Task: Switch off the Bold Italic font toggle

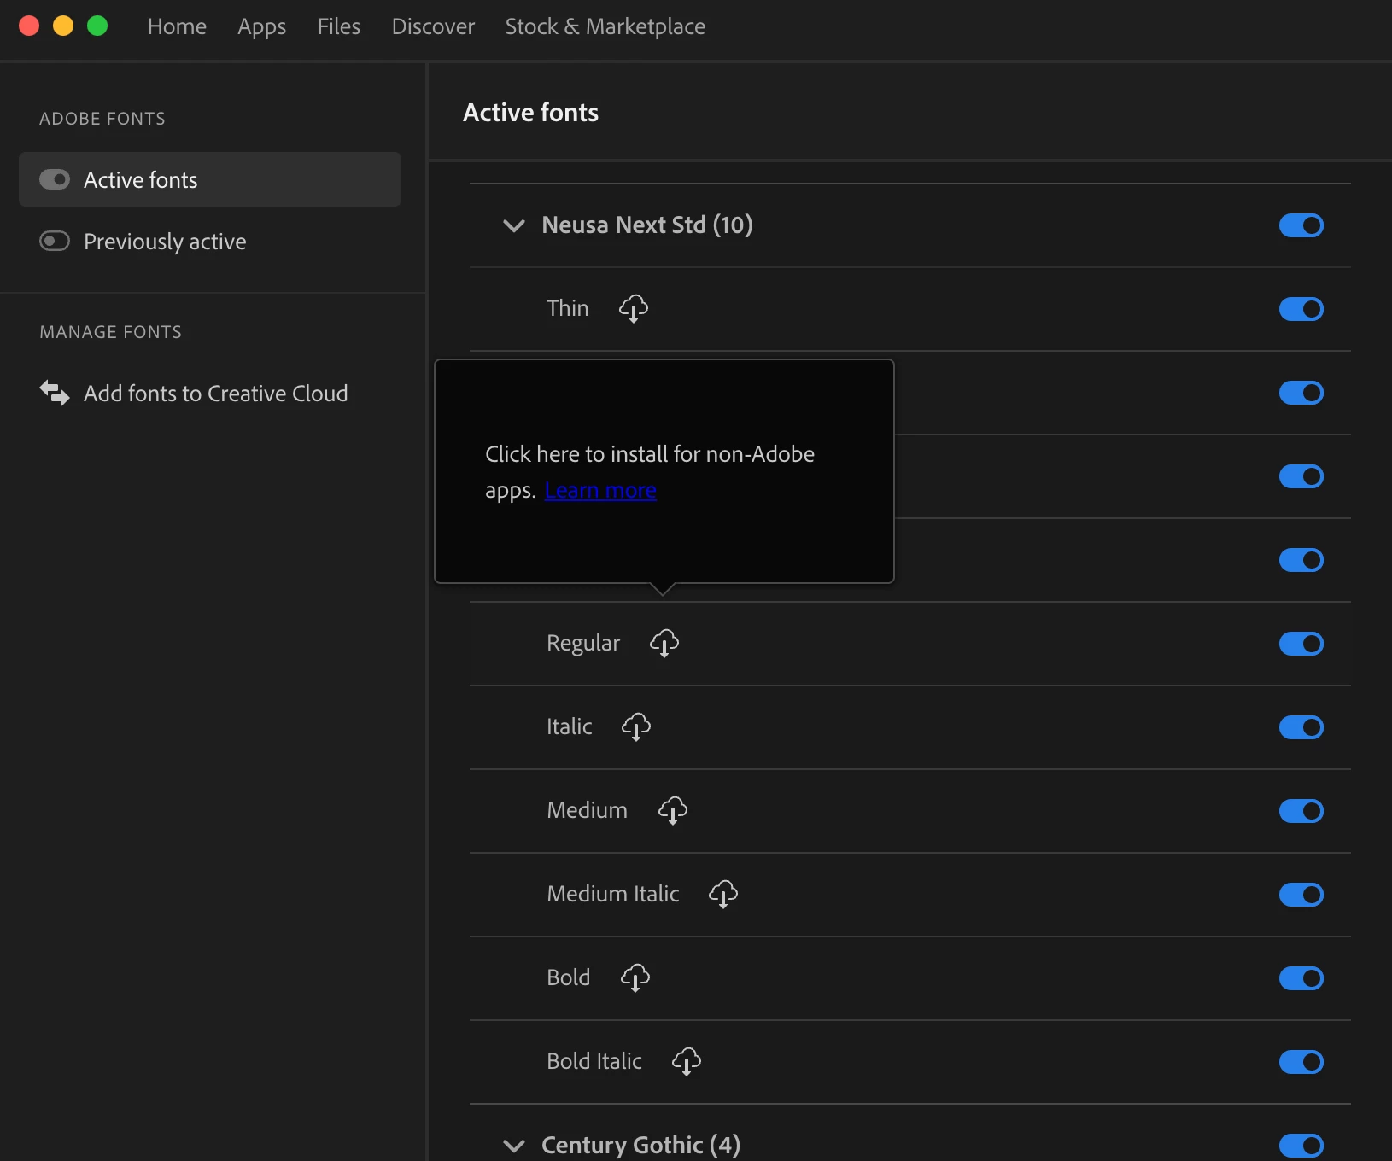Action: (1301, 1062)
